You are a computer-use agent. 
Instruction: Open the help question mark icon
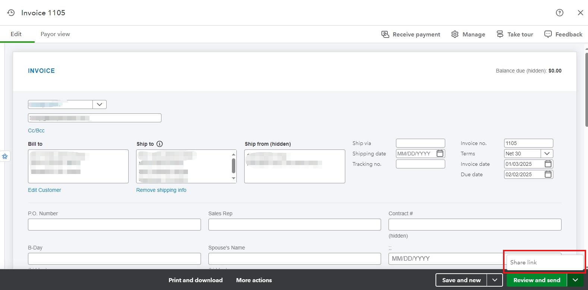(x=559, y=13)
